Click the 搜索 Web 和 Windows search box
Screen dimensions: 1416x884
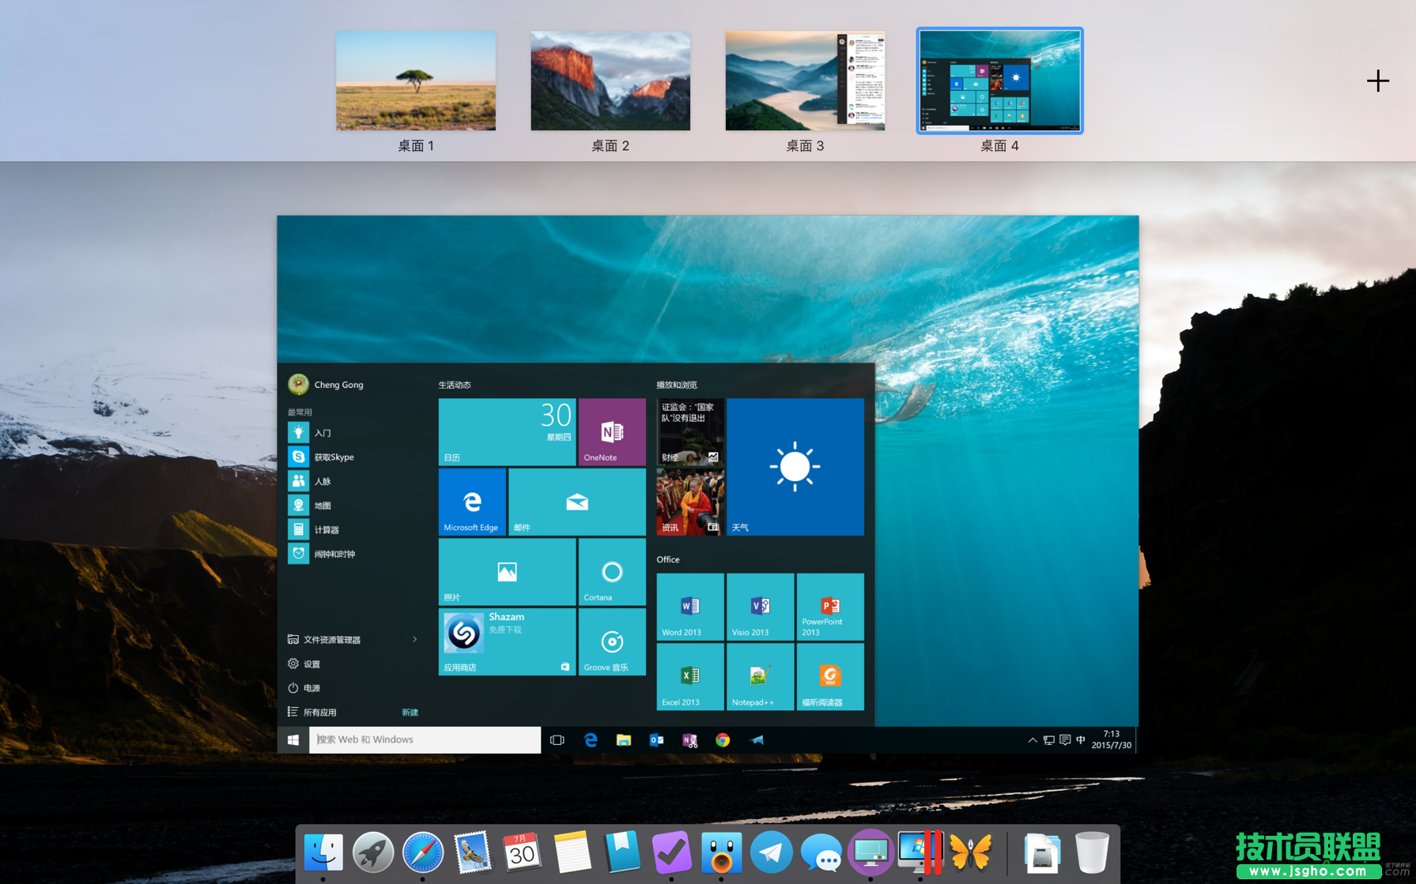pos(425,740)
